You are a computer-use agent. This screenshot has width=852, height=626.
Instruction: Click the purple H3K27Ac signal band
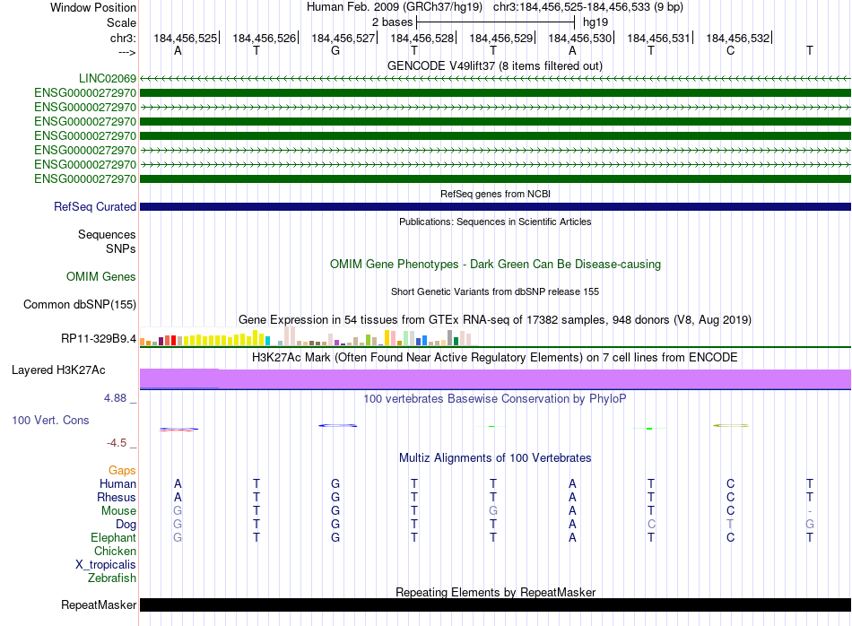pos(495,378)
